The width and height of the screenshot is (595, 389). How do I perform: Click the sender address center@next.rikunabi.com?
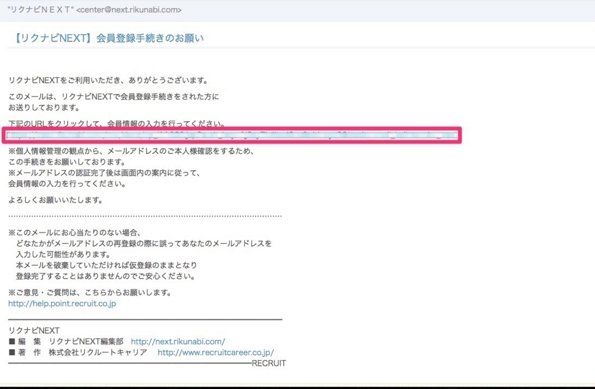[129, 10]
